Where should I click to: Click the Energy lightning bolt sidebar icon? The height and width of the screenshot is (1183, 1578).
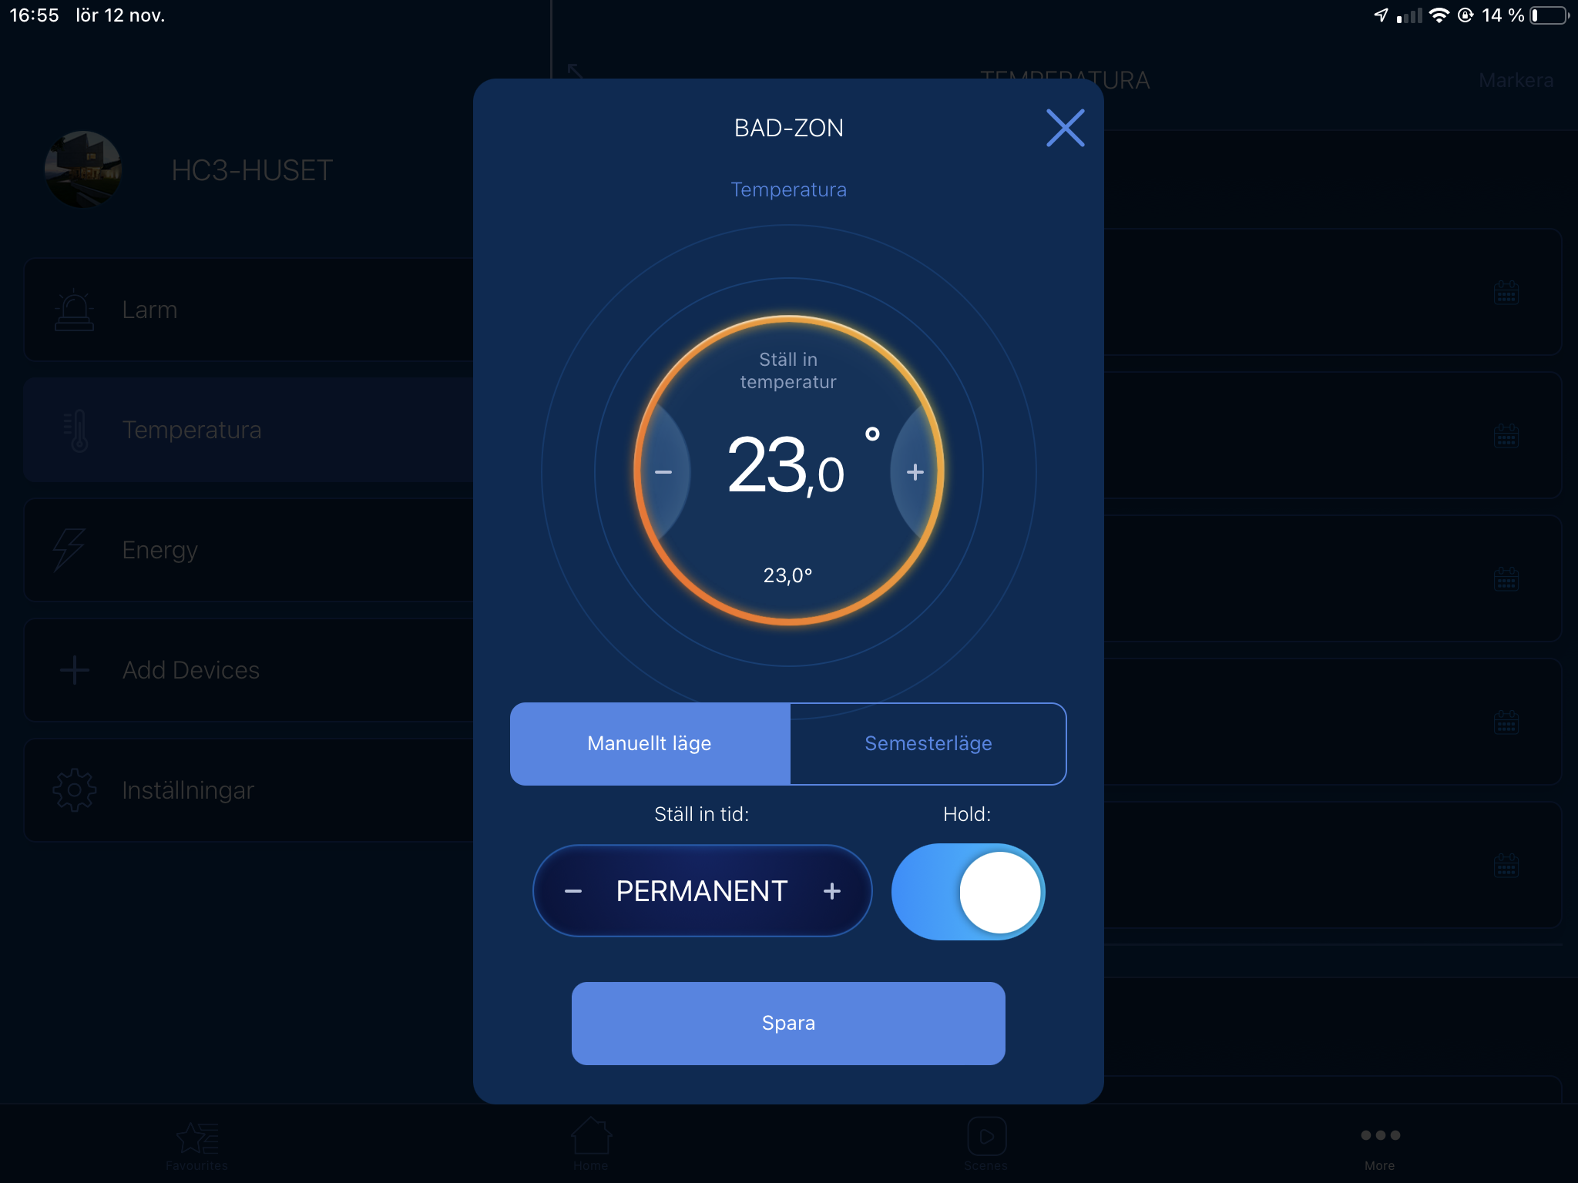71,549
